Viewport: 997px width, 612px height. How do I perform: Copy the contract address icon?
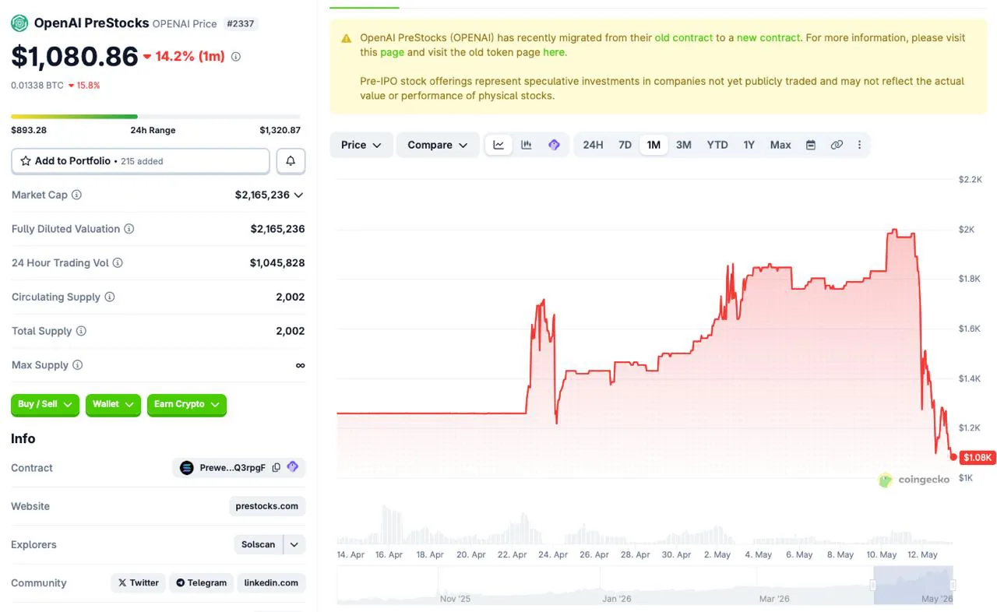tap(277, 468)
